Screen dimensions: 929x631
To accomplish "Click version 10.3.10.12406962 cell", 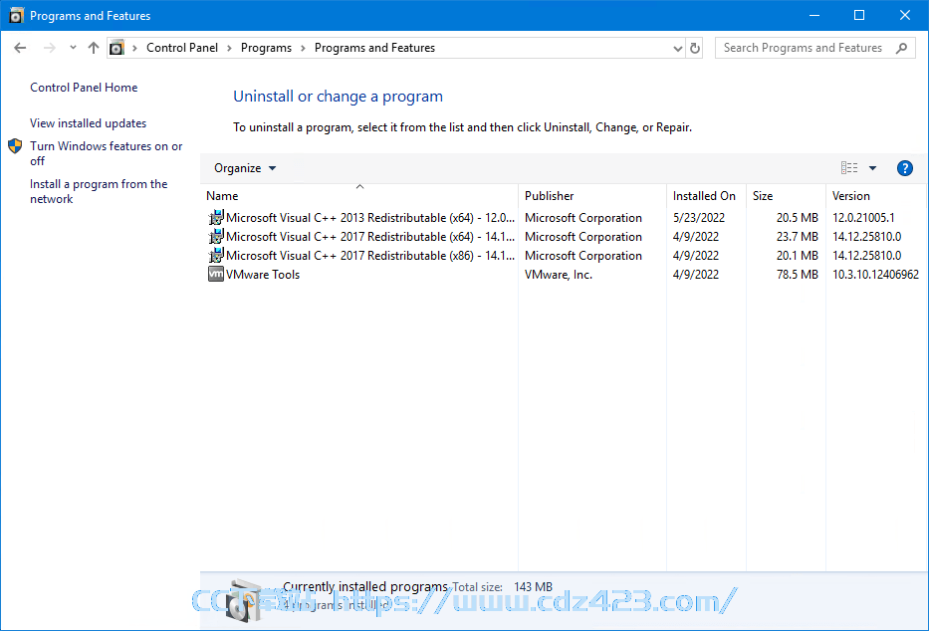I will pos(875,275).
